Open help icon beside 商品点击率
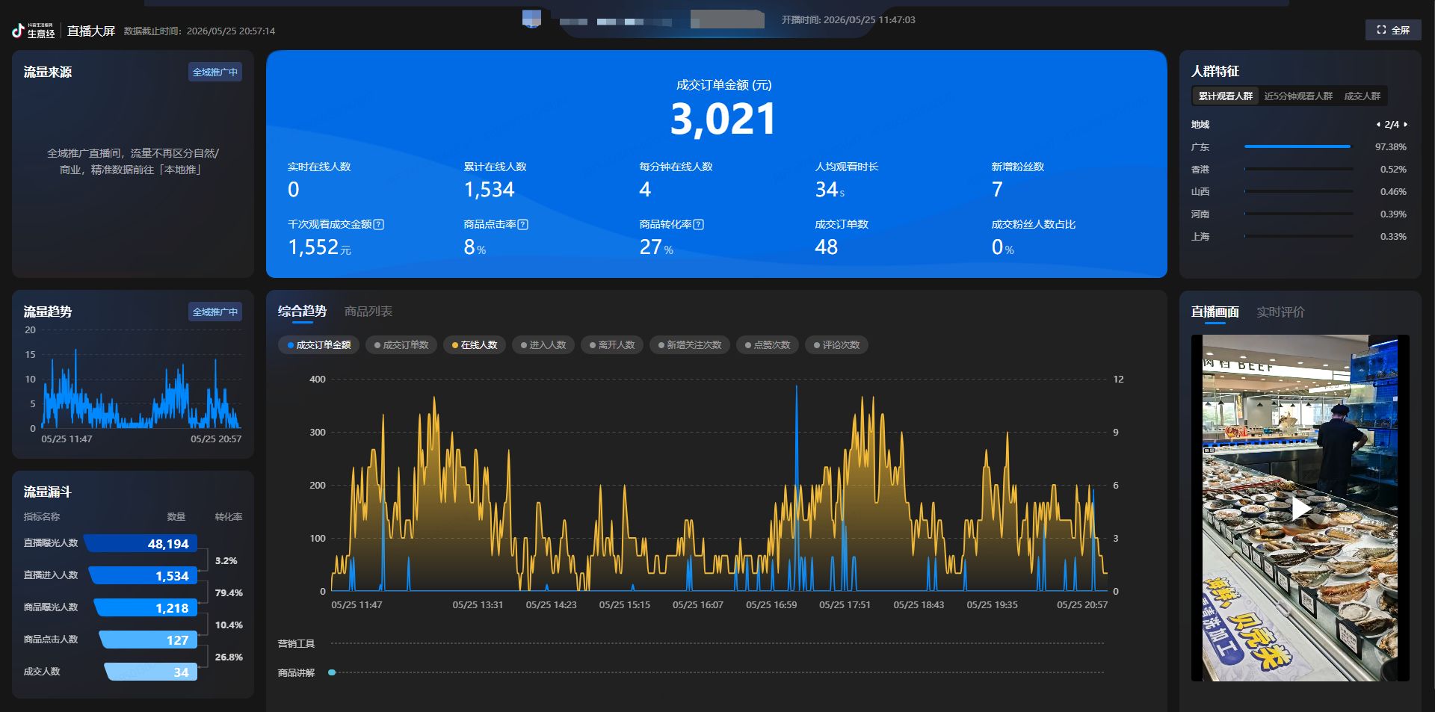Viewport: 1435px width, 712px height. click(x=523, y=224)
